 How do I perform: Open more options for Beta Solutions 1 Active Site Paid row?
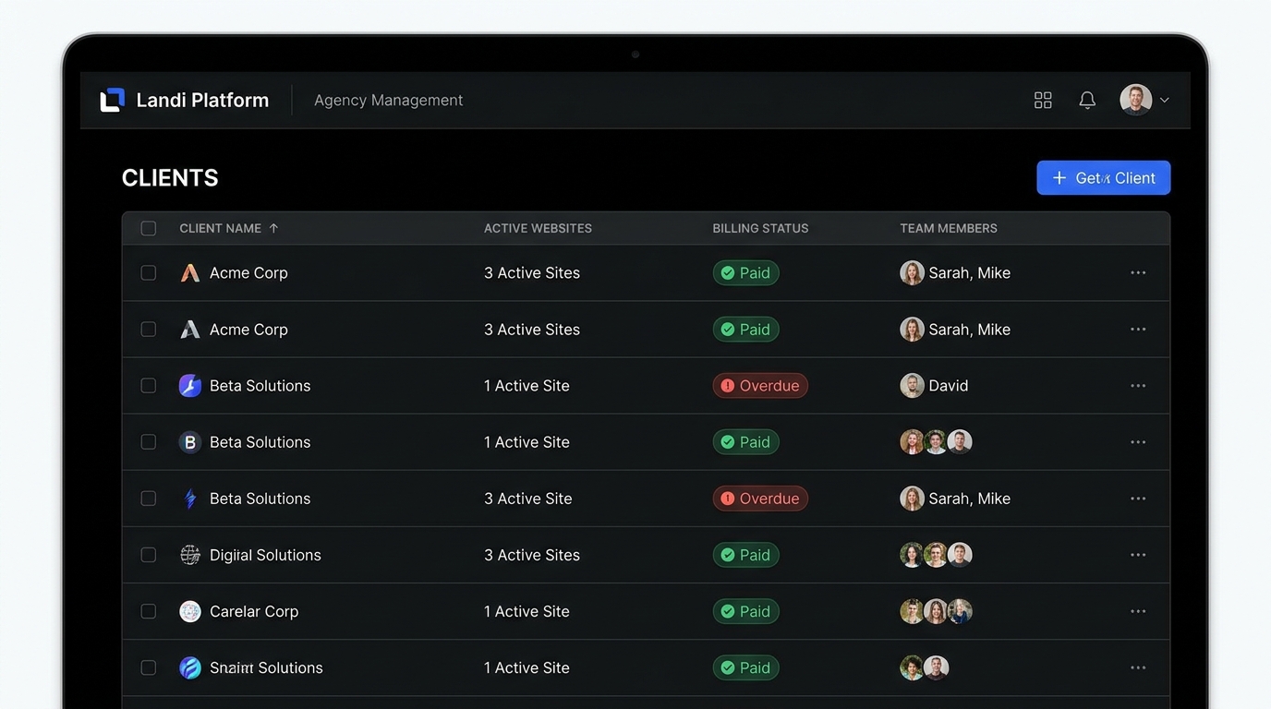pos(1138,442)
